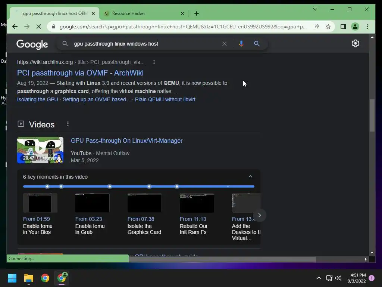
Task: Open the Isolating the GPU sitelink
Action: (x=38, y=99)
